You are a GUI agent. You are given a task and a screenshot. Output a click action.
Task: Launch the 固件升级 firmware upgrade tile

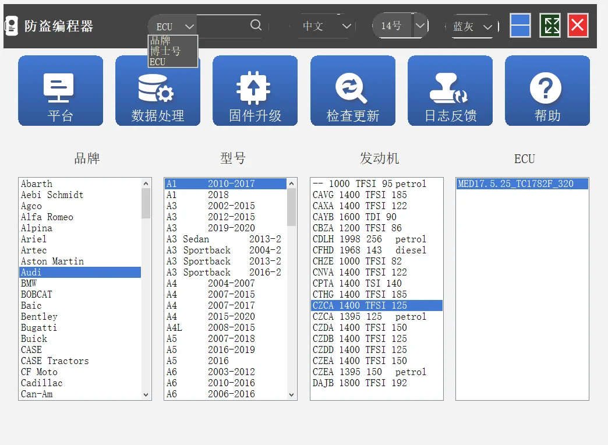(255, 90)
